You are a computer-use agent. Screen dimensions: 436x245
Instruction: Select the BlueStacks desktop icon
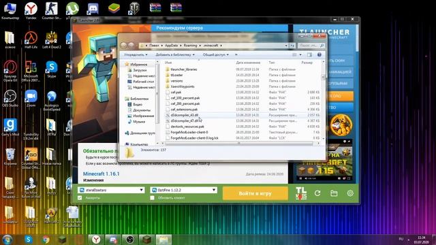click(x=114, y=8)
